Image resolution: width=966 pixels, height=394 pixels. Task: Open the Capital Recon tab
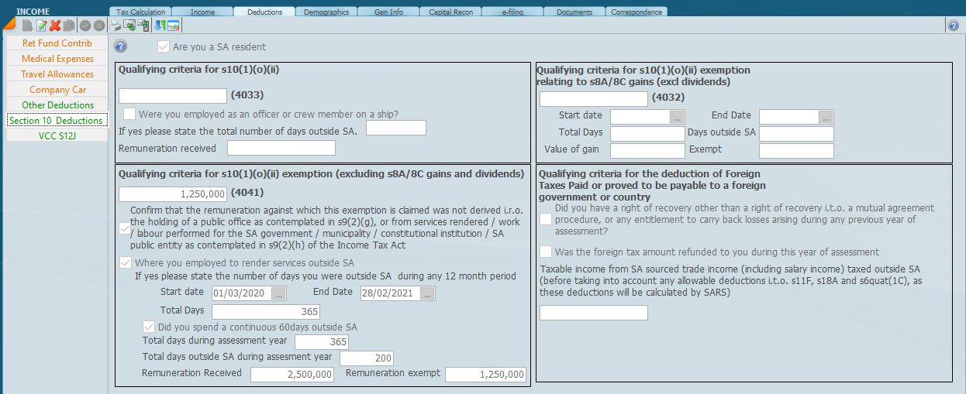click(x=450, y=12)
